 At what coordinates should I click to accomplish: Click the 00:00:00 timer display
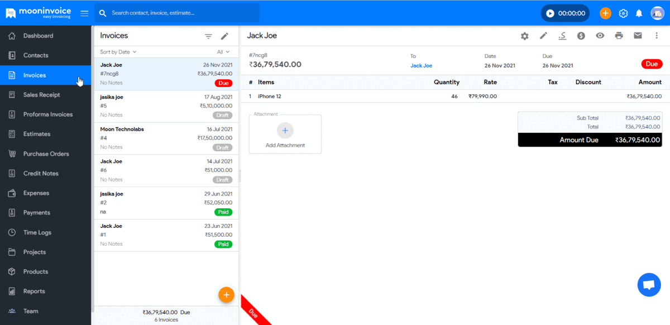pyautogui.click(x=572, y=13)
